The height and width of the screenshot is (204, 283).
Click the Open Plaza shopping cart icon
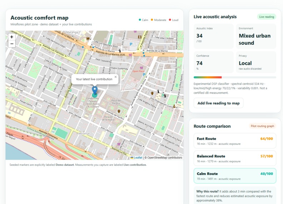pos(141,68)
